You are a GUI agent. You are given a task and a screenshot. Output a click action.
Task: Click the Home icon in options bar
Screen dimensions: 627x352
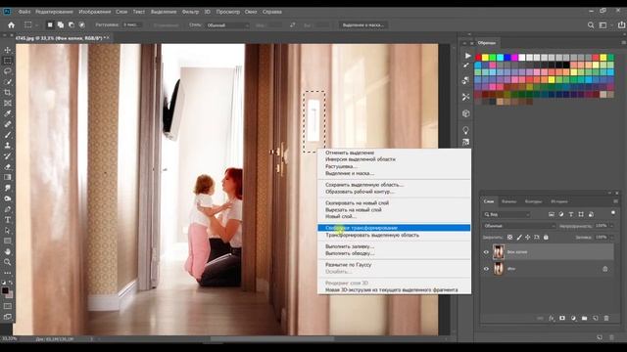point(11,25)
